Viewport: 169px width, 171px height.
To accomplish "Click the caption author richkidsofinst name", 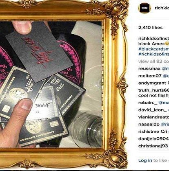I will pos(153,39).
